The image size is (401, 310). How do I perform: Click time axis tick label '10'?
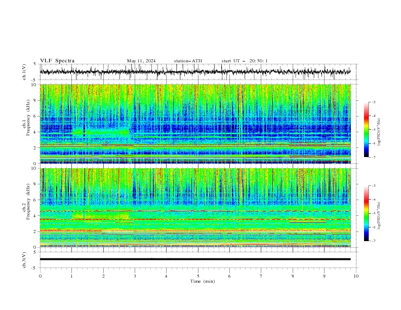pos(356,276)
